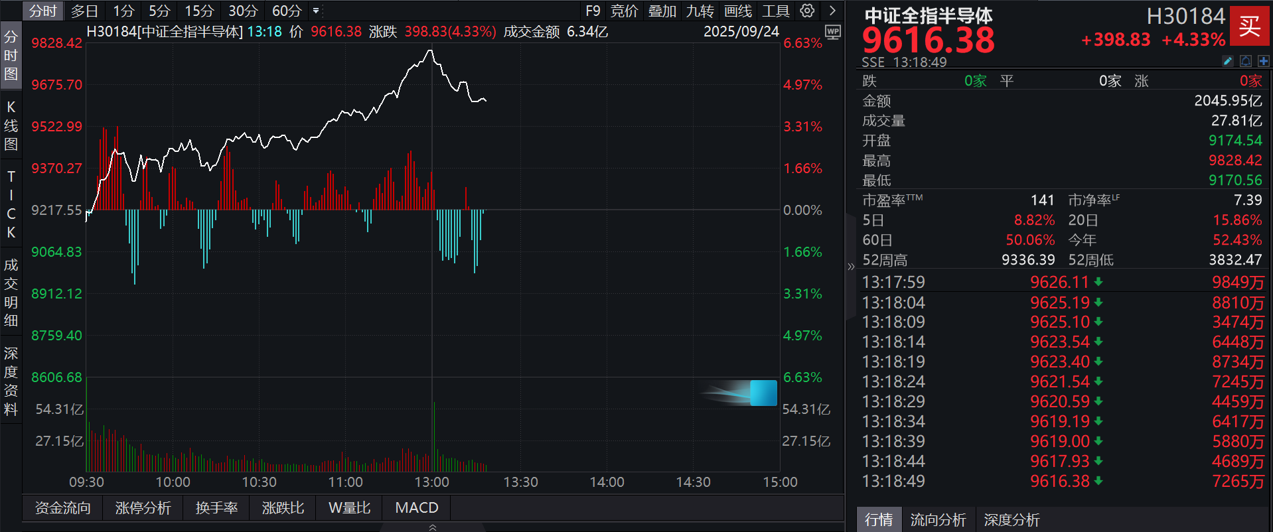Open the 画线 drawing tools
This screenshot has width=1273, height=532.
(737, 11)
